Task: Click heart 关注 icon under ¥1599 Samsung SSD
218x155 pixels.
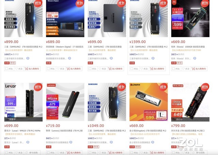Action: (x=142, y=69)
